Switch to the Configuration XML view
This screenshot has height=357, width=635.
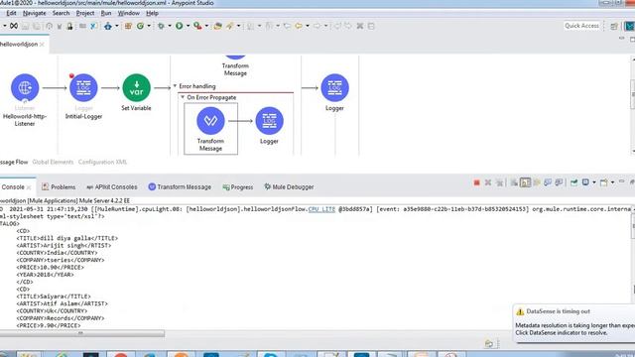point(102,162)
